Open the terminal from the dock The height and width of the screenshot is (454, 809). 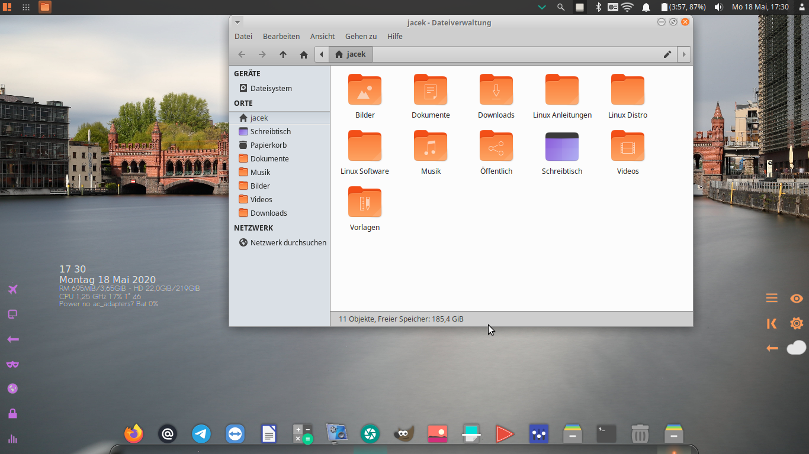click(x=606, y=434)
